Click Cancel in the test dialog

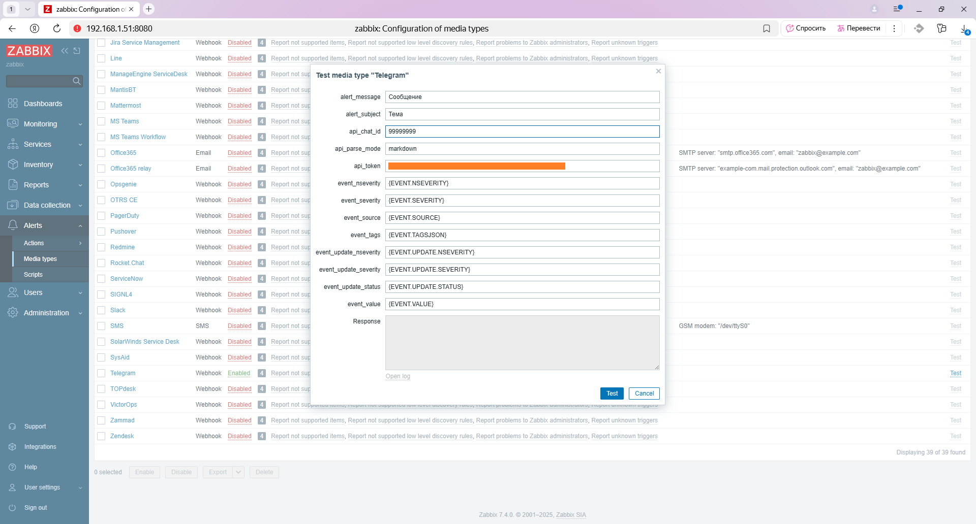point(644,394)
